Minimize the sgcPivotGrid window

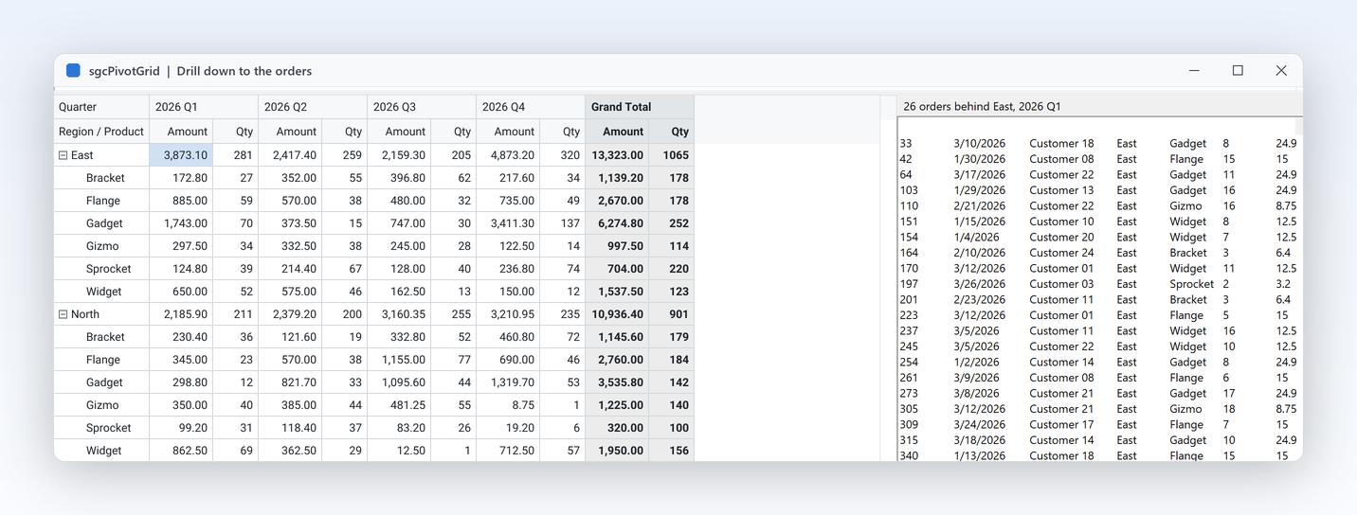1194,71
